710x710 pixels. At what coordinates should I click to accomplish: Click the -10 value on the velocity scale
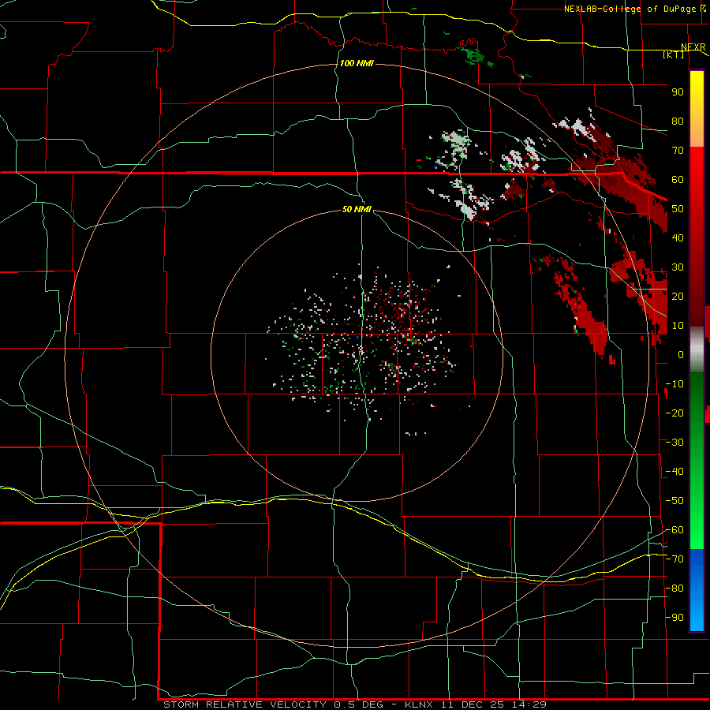674,384
